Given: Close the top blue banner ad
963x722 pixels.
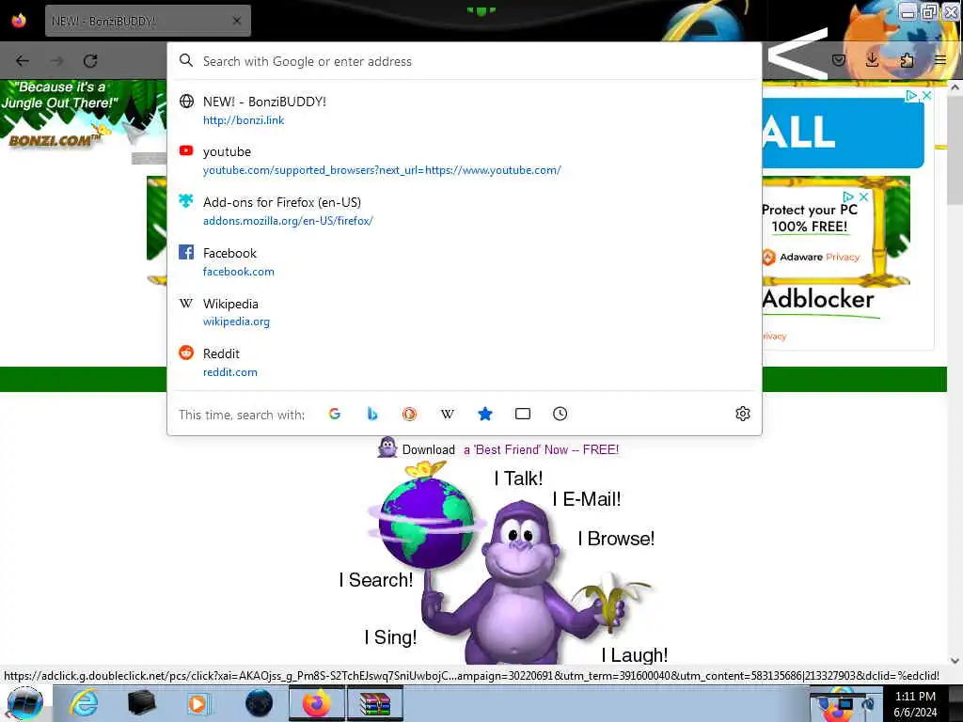Looking at the screenshot, I should point(927,96).
